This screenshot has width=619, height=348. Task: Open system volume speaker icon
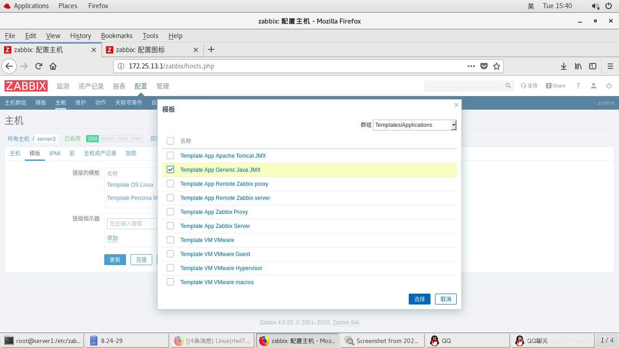pos(595,6)
